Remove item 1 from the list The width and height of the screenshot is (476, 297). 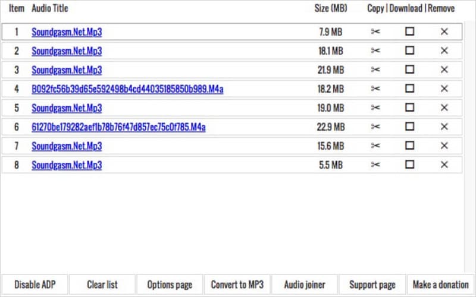pos(444,31)
